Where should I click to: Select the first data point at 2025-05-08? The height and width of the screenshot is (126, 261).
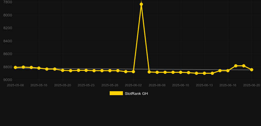[x=16, y=68]
